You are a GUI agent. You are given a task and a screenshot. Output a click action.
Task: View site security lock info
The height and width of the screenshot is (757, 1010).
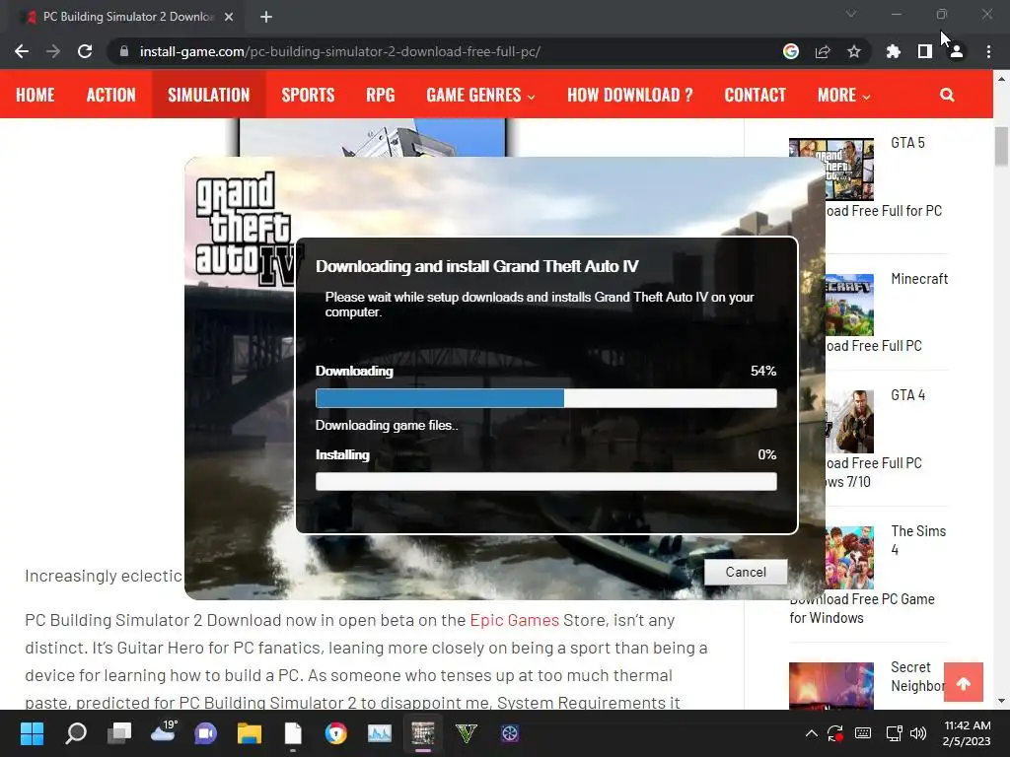coord(123,51)
